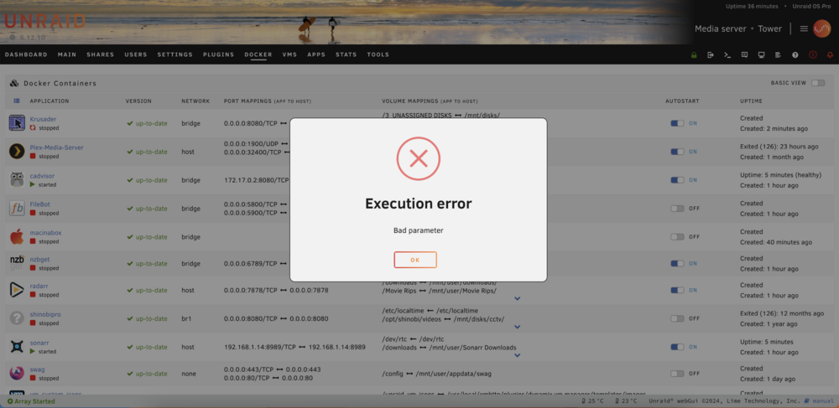Open the terminal icon in the toolbar
The height and width of the screenshot is (408, 839).
[727, 55]
